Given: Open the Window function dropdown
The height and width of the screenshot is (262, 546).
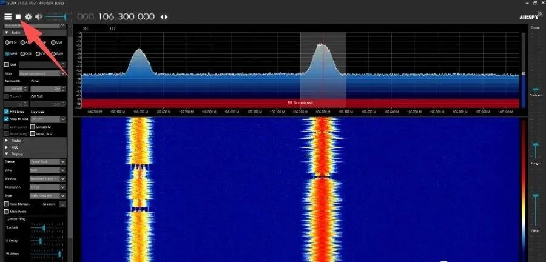Looking at the screenshot, I should (x=48, y=178).
